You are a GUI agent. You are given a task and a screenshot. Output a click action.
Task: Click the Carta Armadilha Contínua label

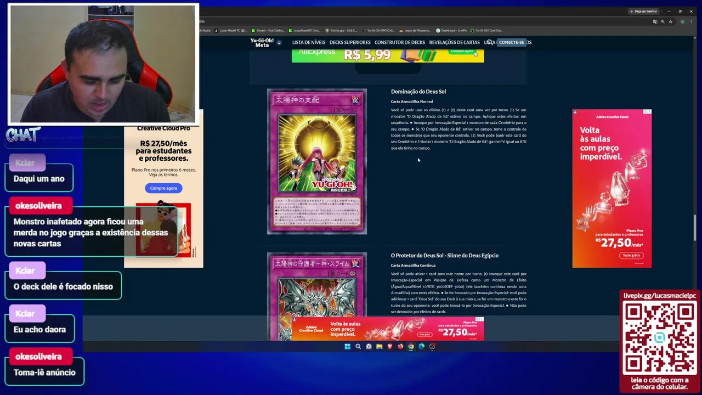click(413, 266)
